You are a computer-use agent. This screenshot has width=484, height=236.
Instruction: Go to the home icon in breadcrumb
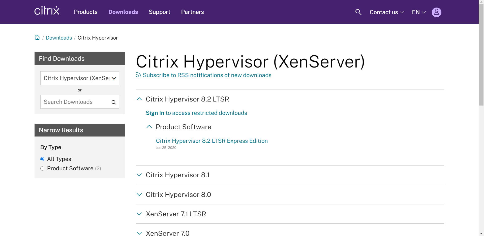click(x=37, y=38)
